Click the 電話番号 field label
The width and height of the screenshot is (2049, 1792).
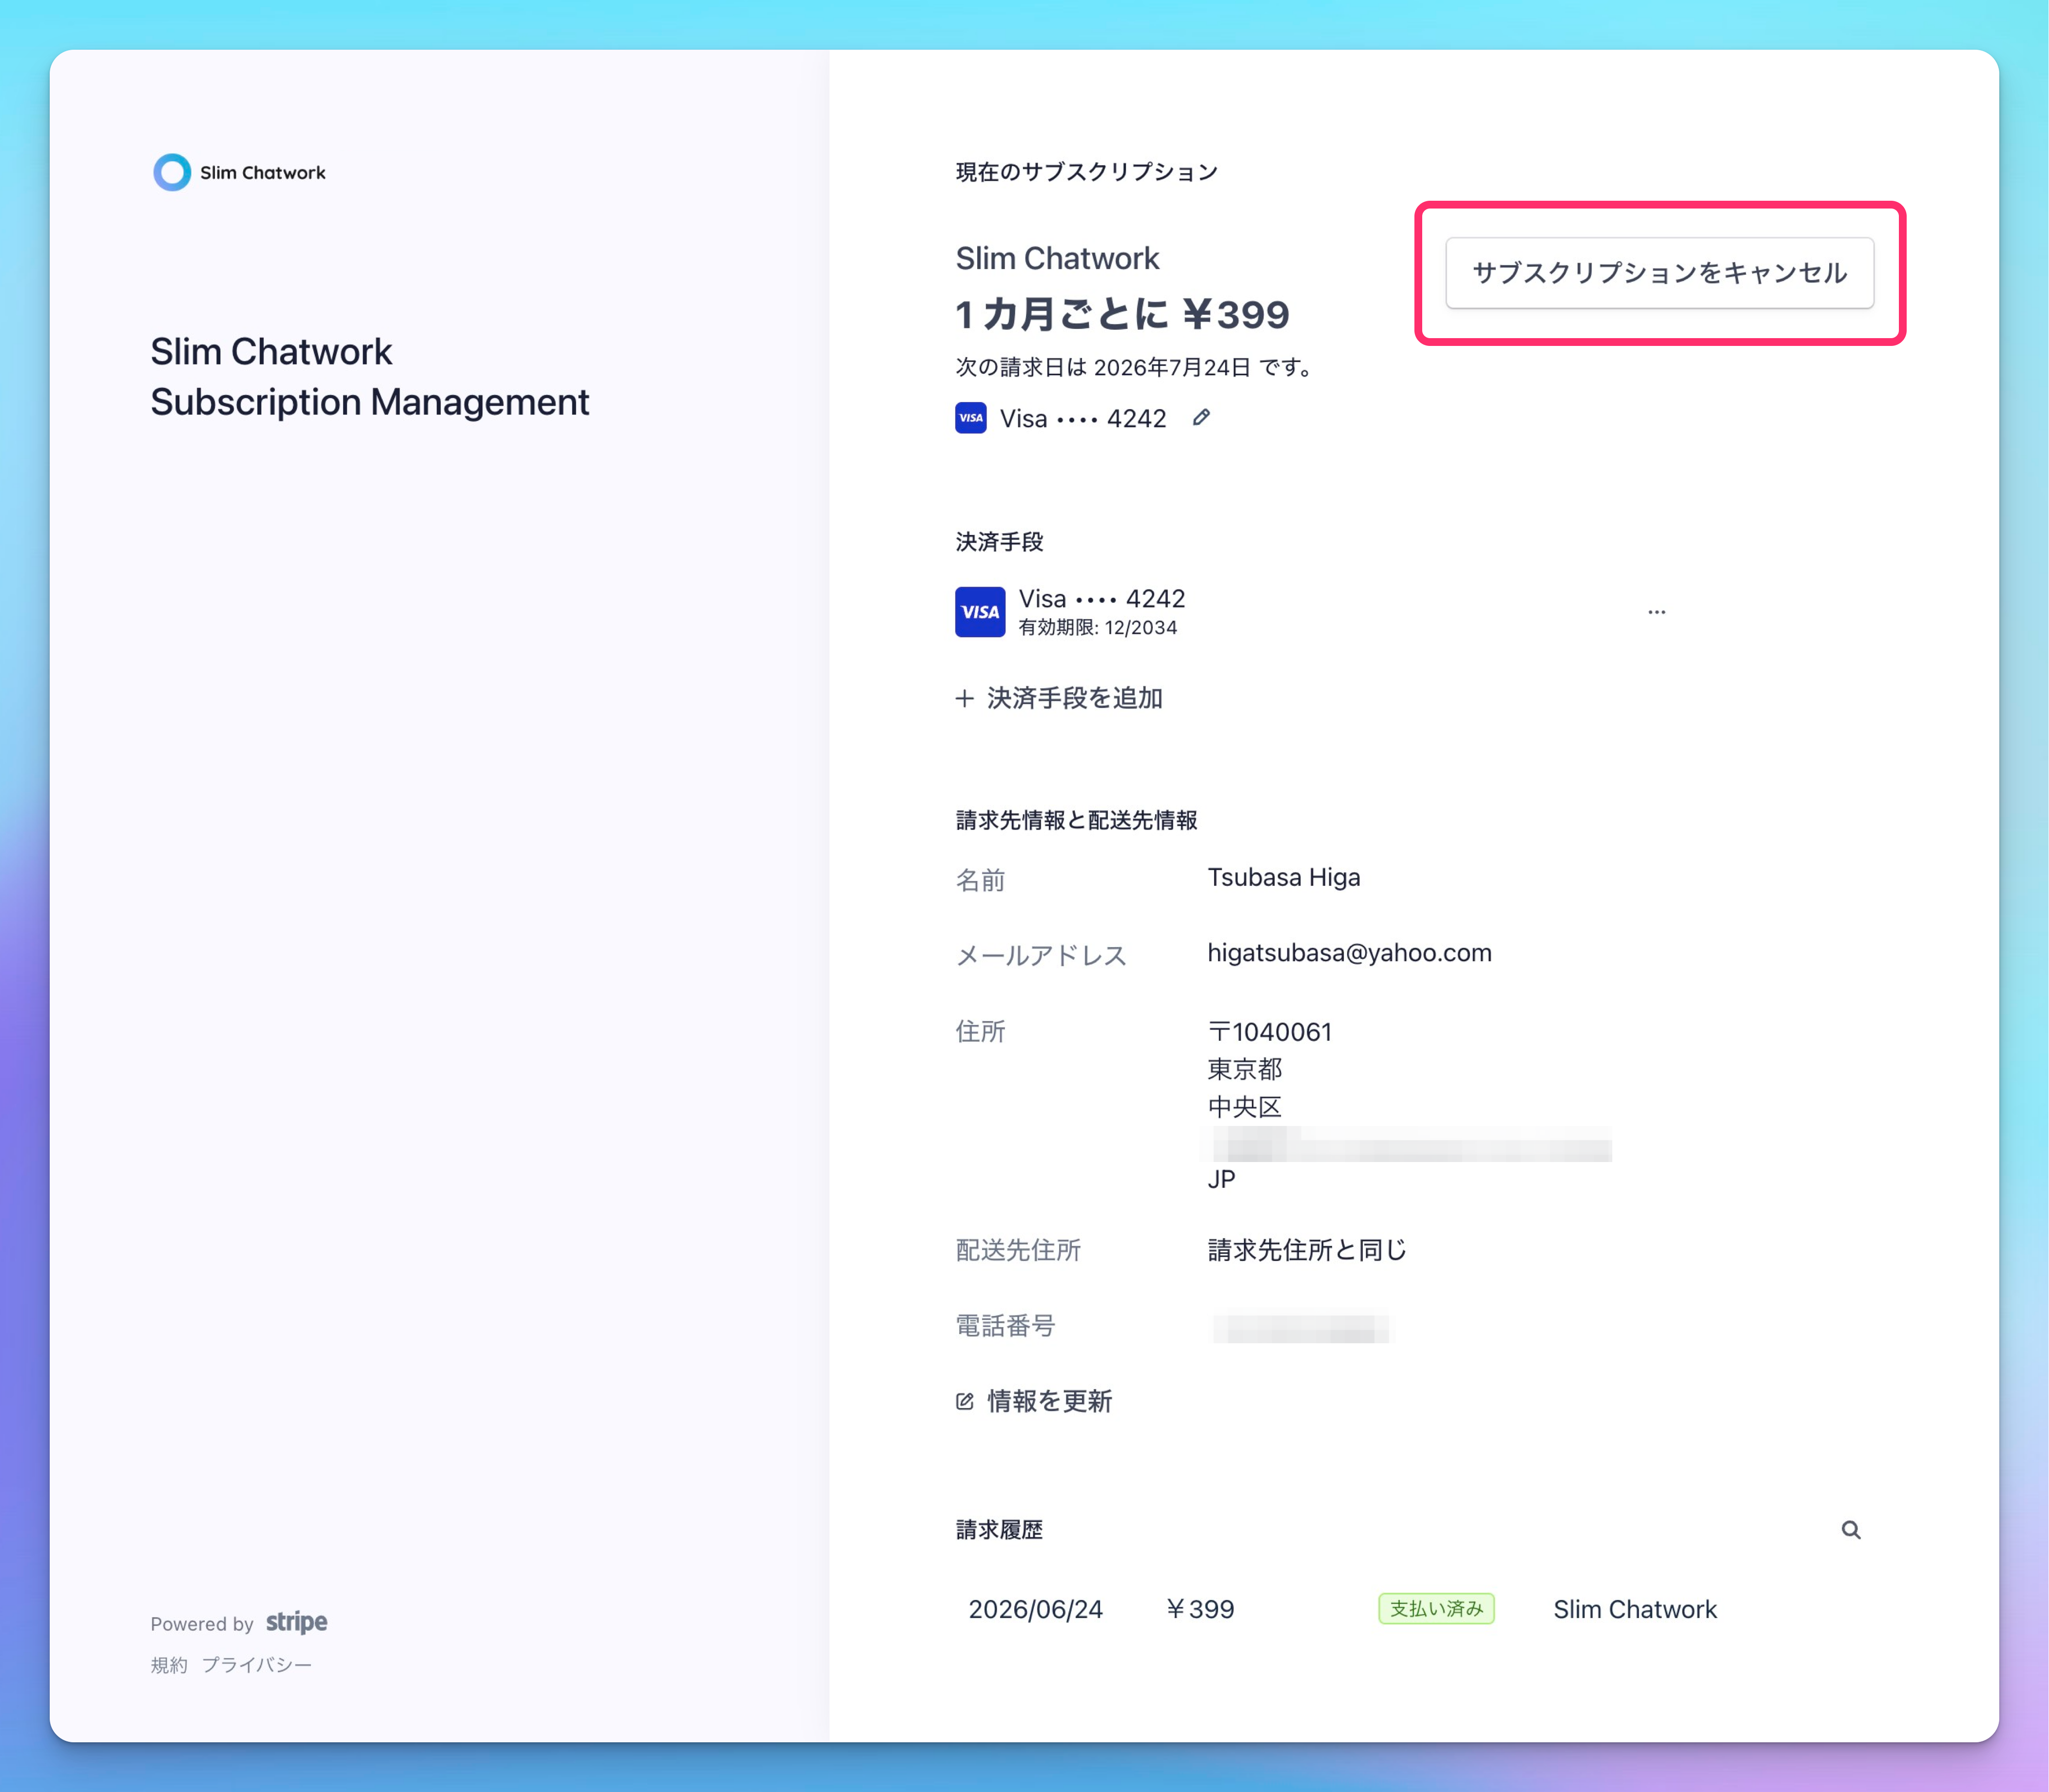[1005, 1326]
